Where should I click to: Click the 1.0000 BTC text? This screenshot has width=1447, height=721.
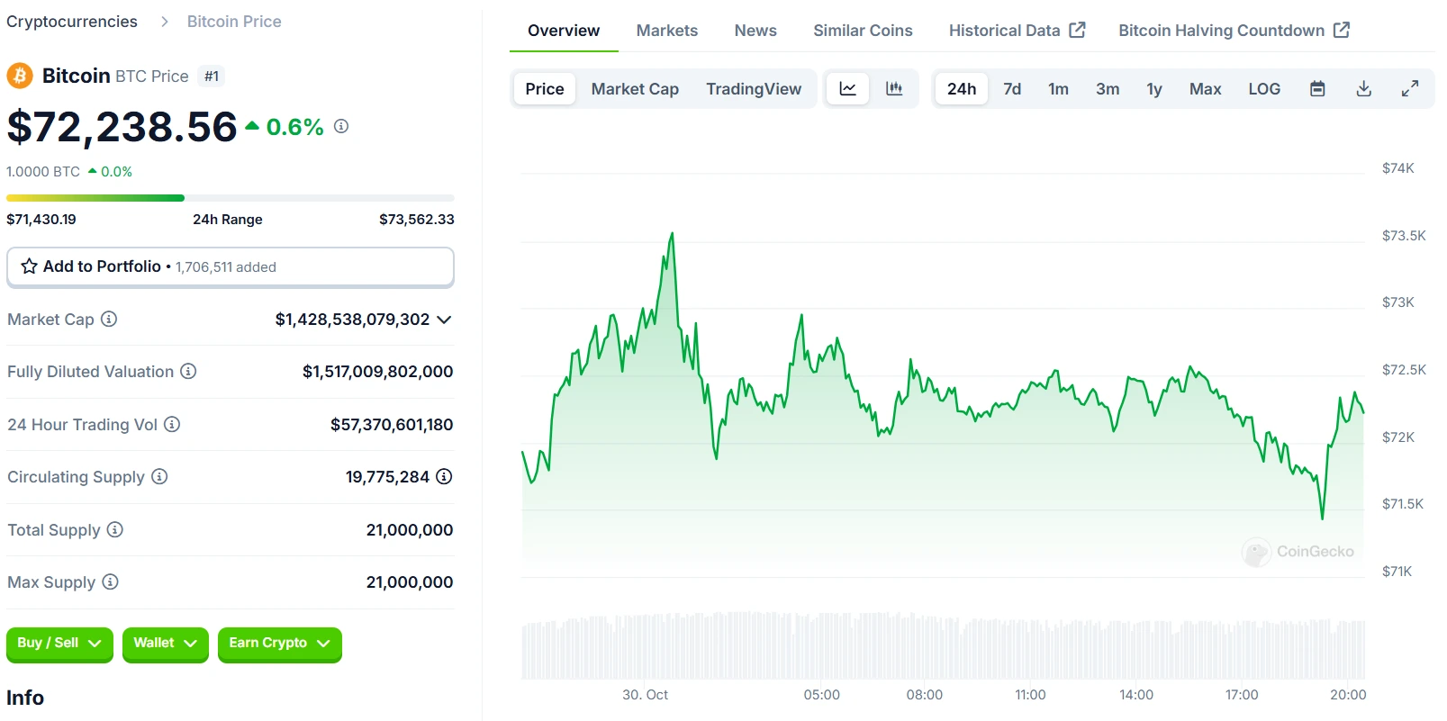pos(43,172)
